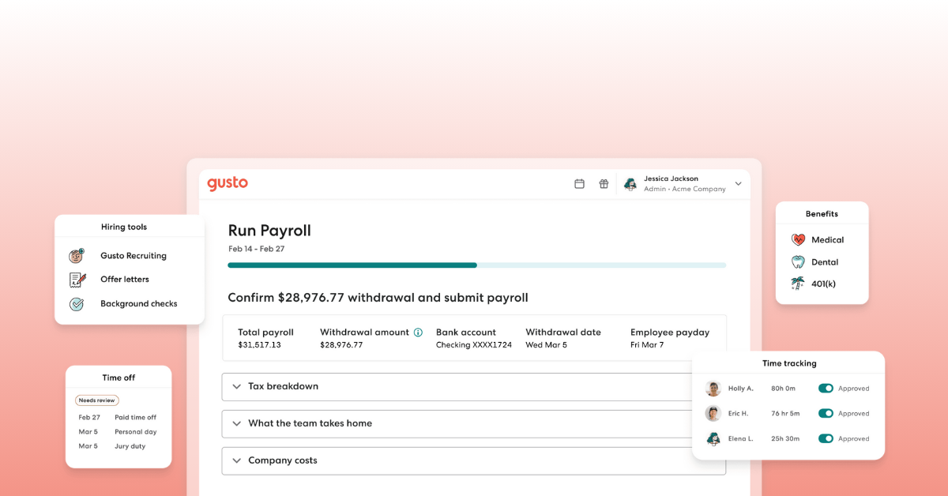
Task: Click the Background checks shield icon
Action: tap(77, 304)
